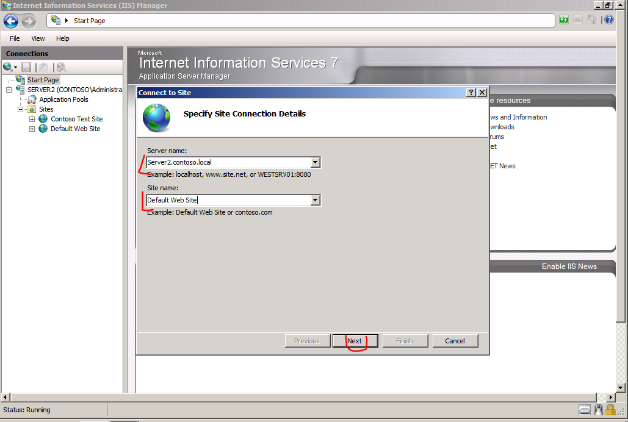Select Start Page in Connections tree
The width and height of the screenshot is (628, 422).
click(43, 80)
